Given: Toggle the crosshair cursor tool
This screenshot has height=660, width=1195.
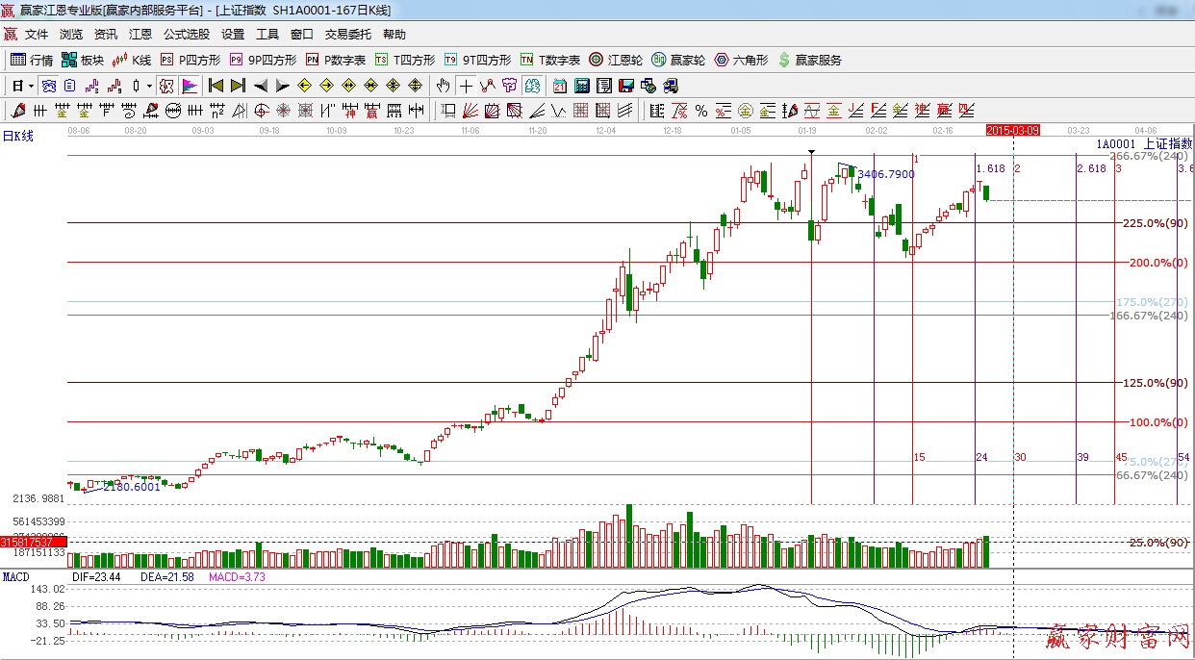Looking at the screenshot, I should tap(465, 86).
